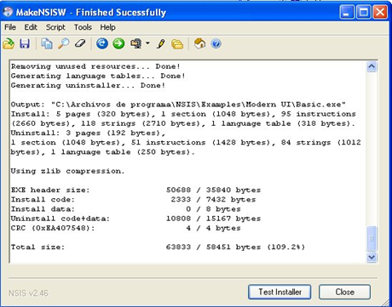Maximize the MakeNSISW window
Viewport: 392px width, 307px height.
364,12
